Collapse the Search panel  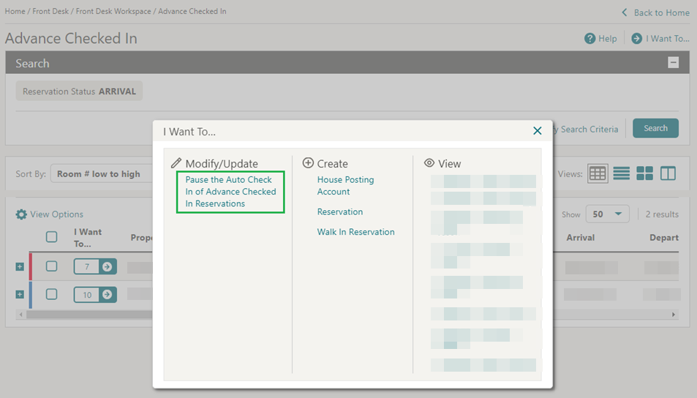click(x=673, y=63)
